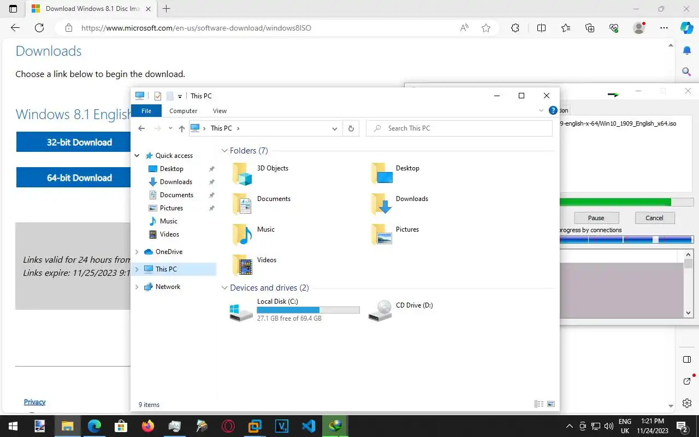Click Explorer Up one level arrow

[182, 128]
